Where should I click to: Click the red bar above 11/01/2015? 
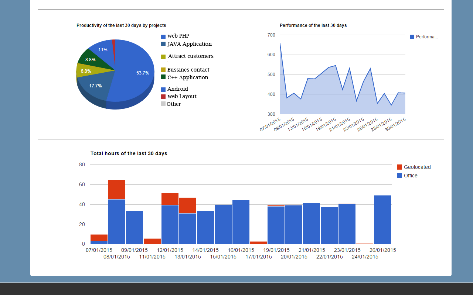coord(152,241)
